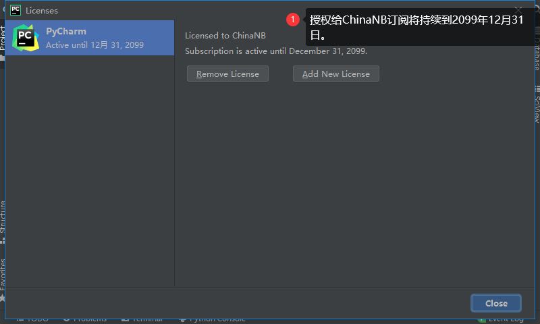The width and height of the screenshot is (540, 324).
Task: Click the Remove License button
Action: (227, 74)
